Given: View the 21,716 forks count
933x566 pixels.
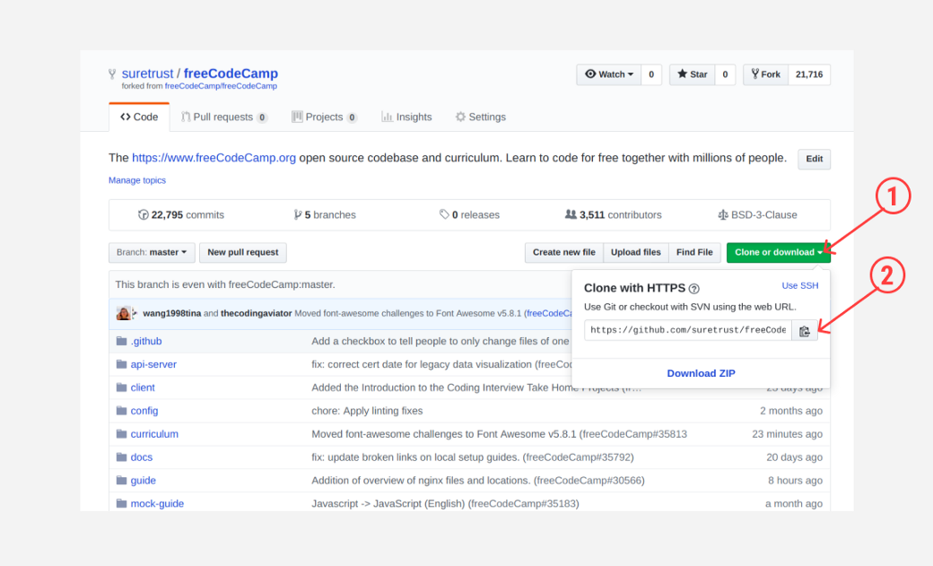Looking at the screenshot, I should point(809,74).
